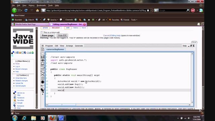
Task: Click the open folder icon in IDE sidebar
Action: (x=43, y=53)
